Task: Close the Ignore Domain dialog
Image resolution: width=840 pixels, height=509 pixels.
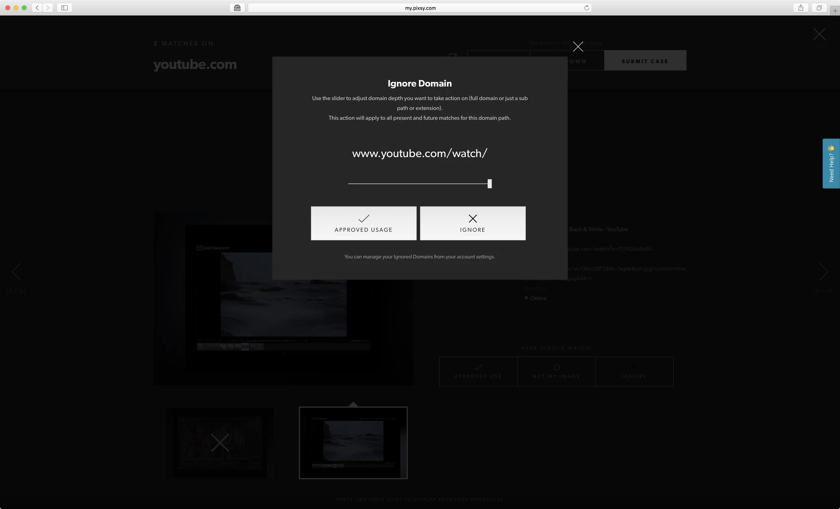Action: coord(578,46)
